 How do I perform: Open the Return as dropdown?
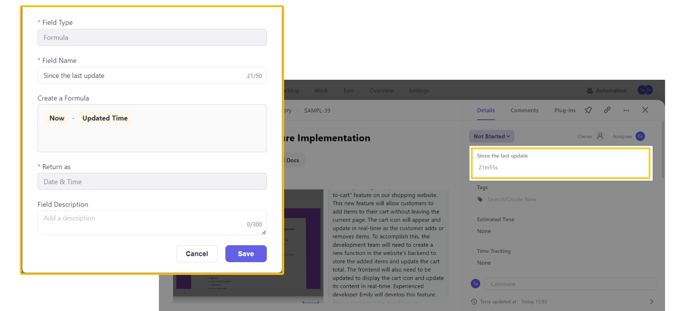(152, 182)
